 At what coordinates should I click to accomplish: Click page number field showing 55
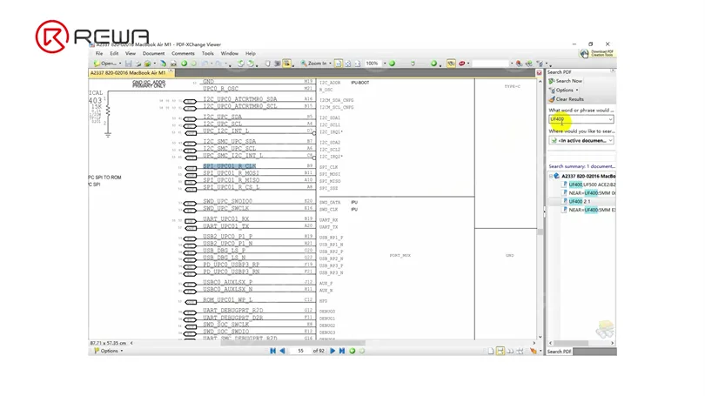coord(300,351)
